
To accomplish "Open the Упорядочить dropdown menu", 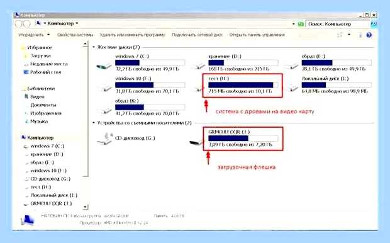I will (34, 35).
